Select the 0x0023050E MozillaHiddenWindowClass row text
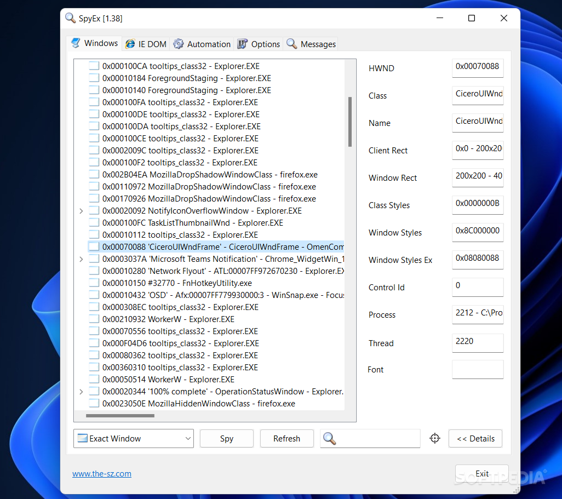This screenshot has height=499, width=562. [x=199, y=404]
